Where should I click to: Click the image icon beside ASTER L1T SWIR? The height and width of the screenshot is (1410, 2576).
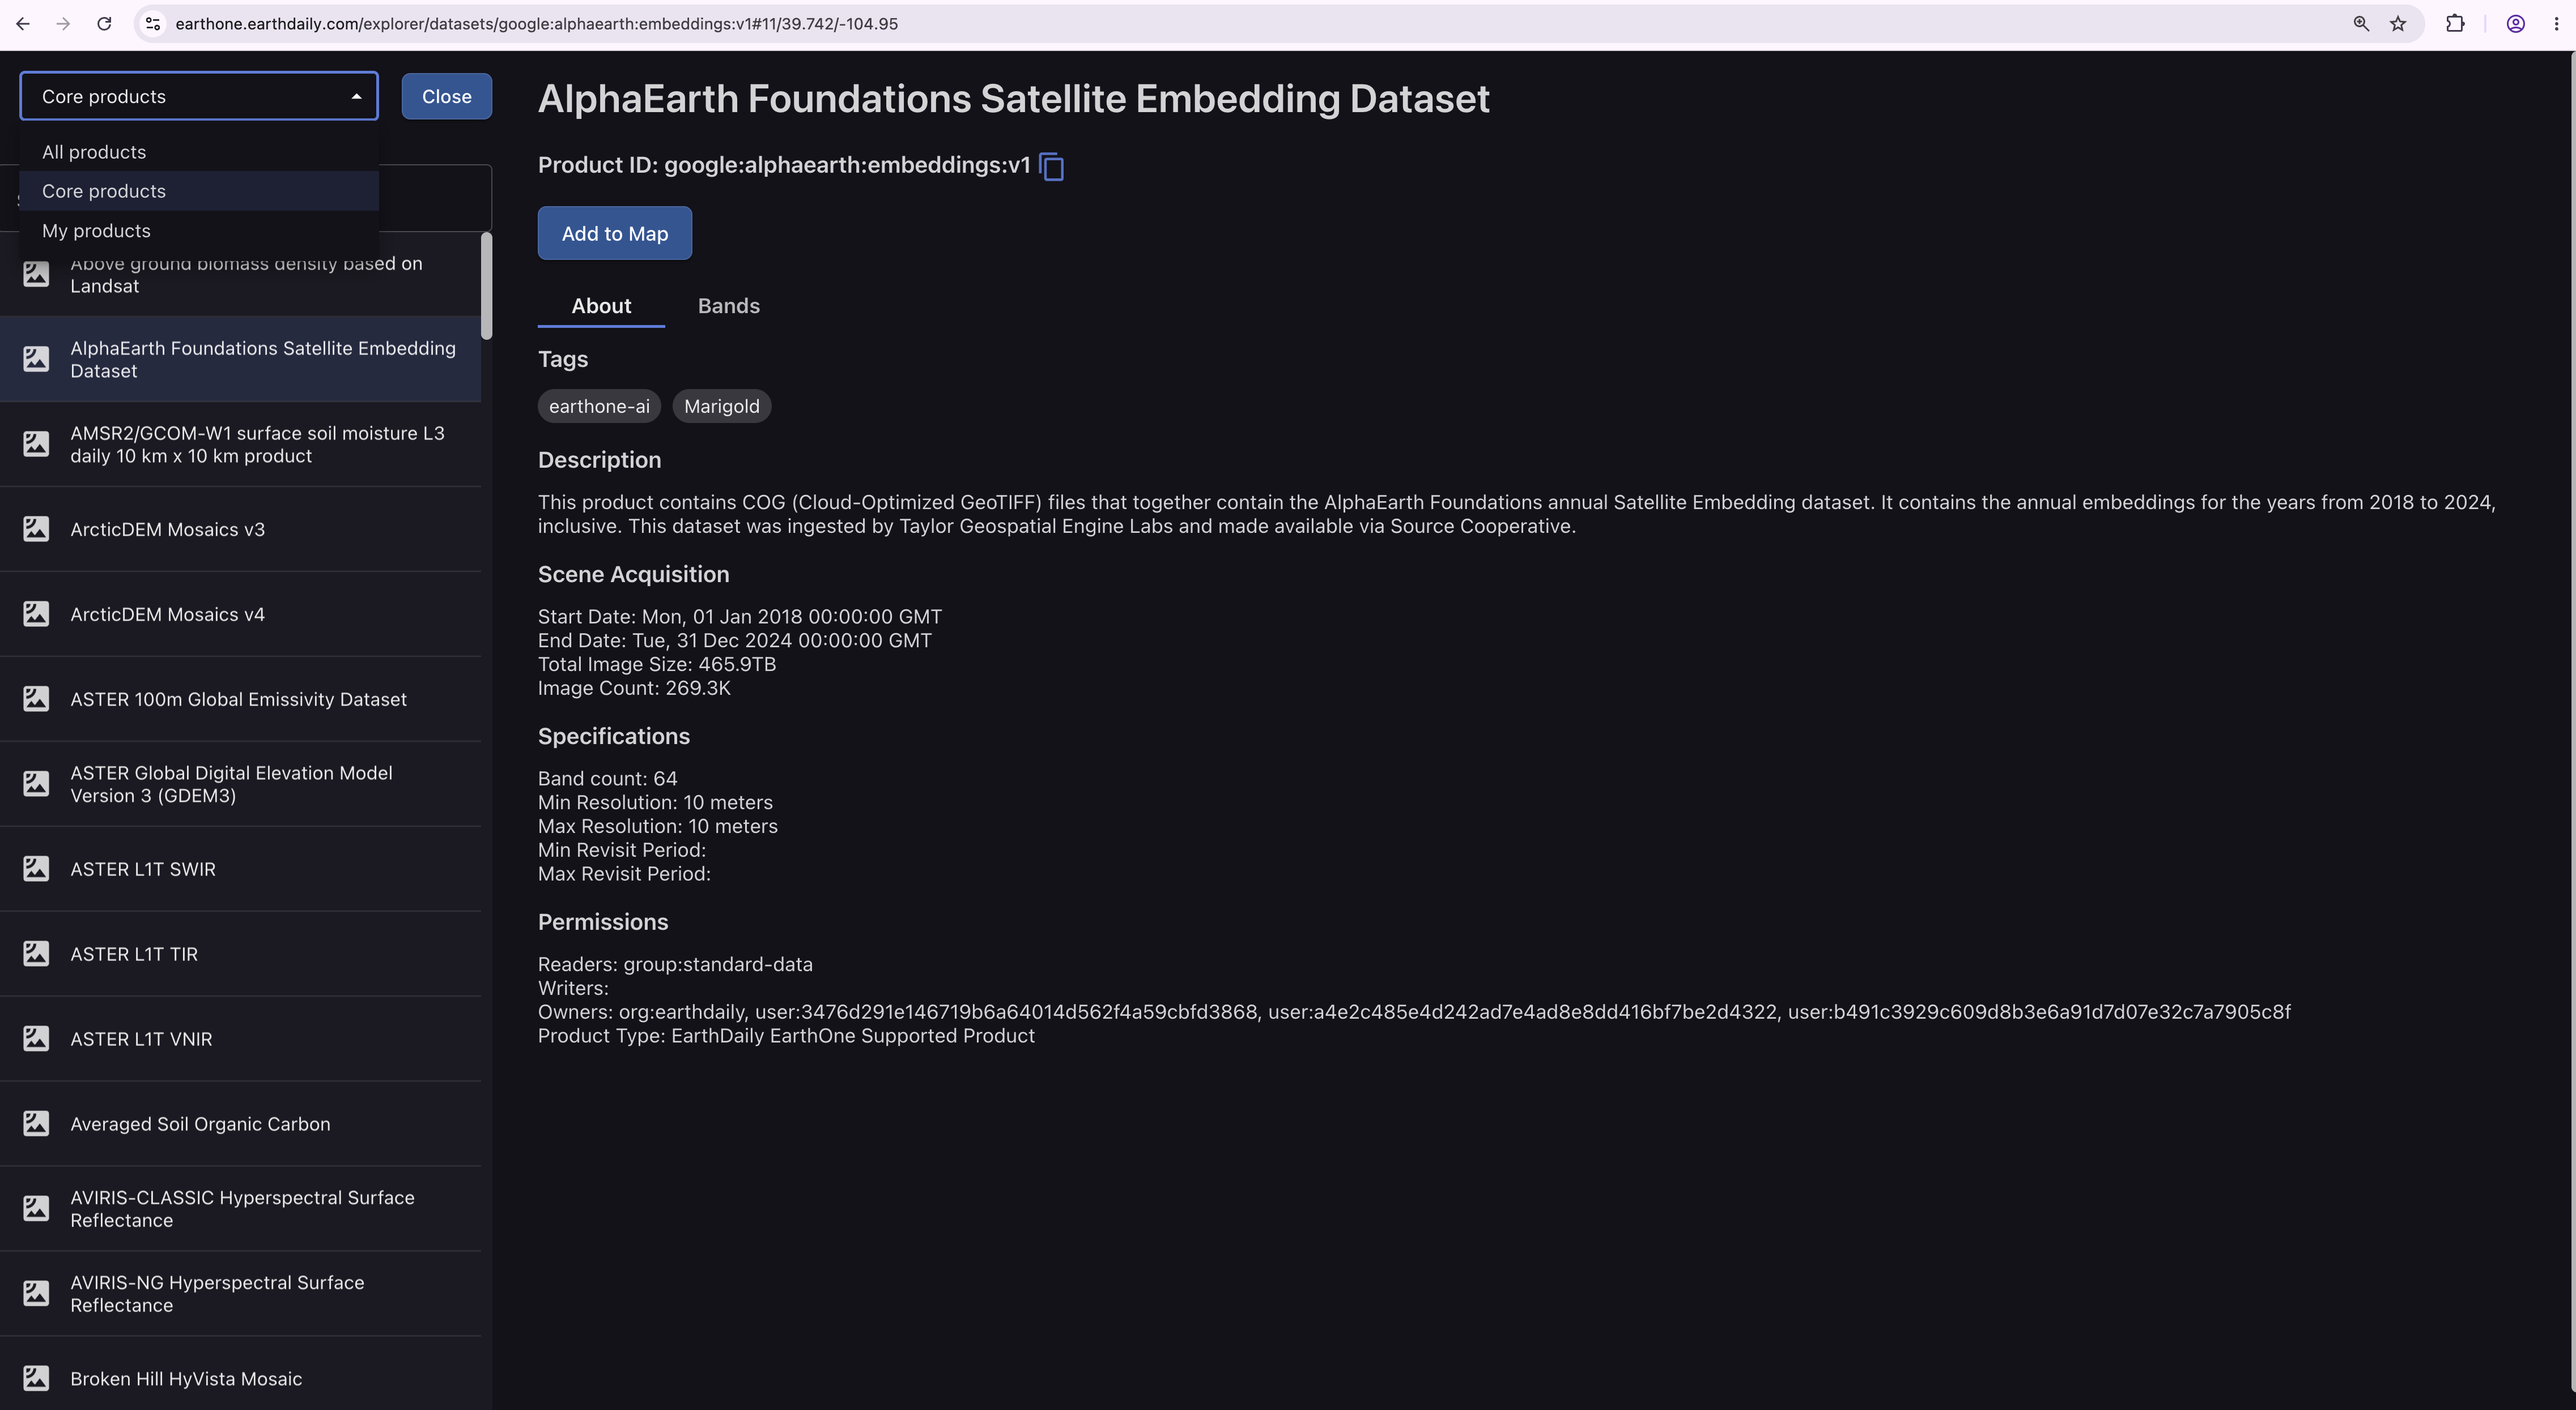[36, 869]
